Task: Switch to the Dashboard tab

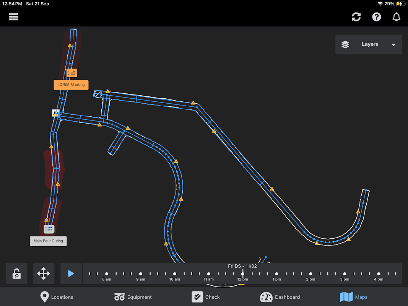Action: coord(280,297)
